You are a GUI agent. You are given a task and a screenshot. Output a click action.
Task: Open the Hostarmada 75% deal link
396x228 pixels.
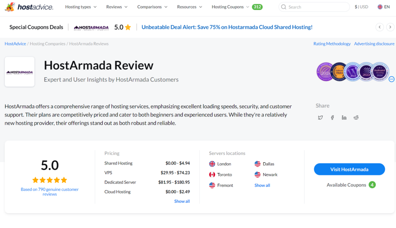227,27
